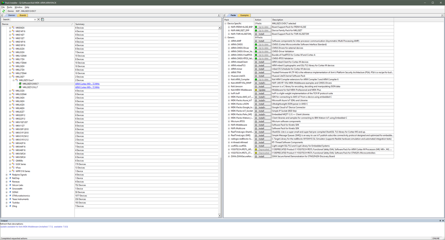Open the search field dropdown arrow
445x240 pixels.
tap(35, 20)
